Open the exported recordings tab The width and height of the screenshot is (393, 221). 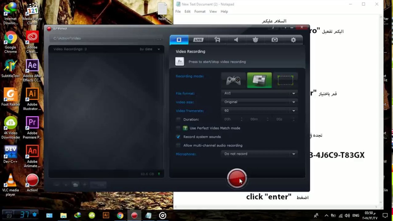click(217, 40)
